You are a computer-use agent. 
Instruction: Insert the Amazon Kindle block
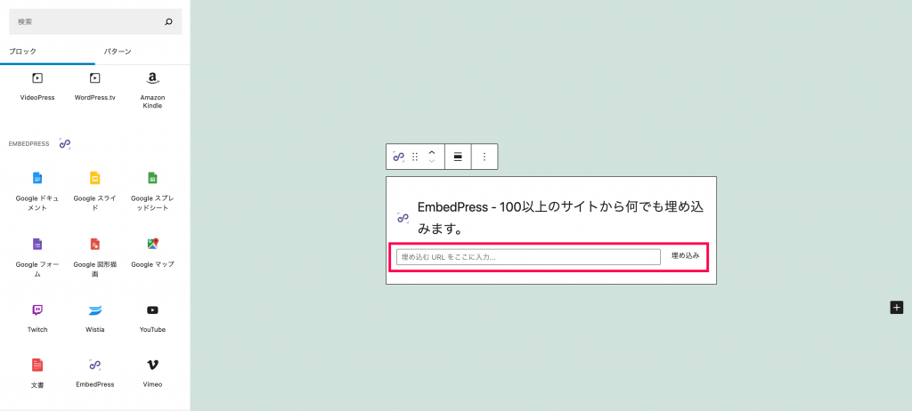(x=152, y=90)
